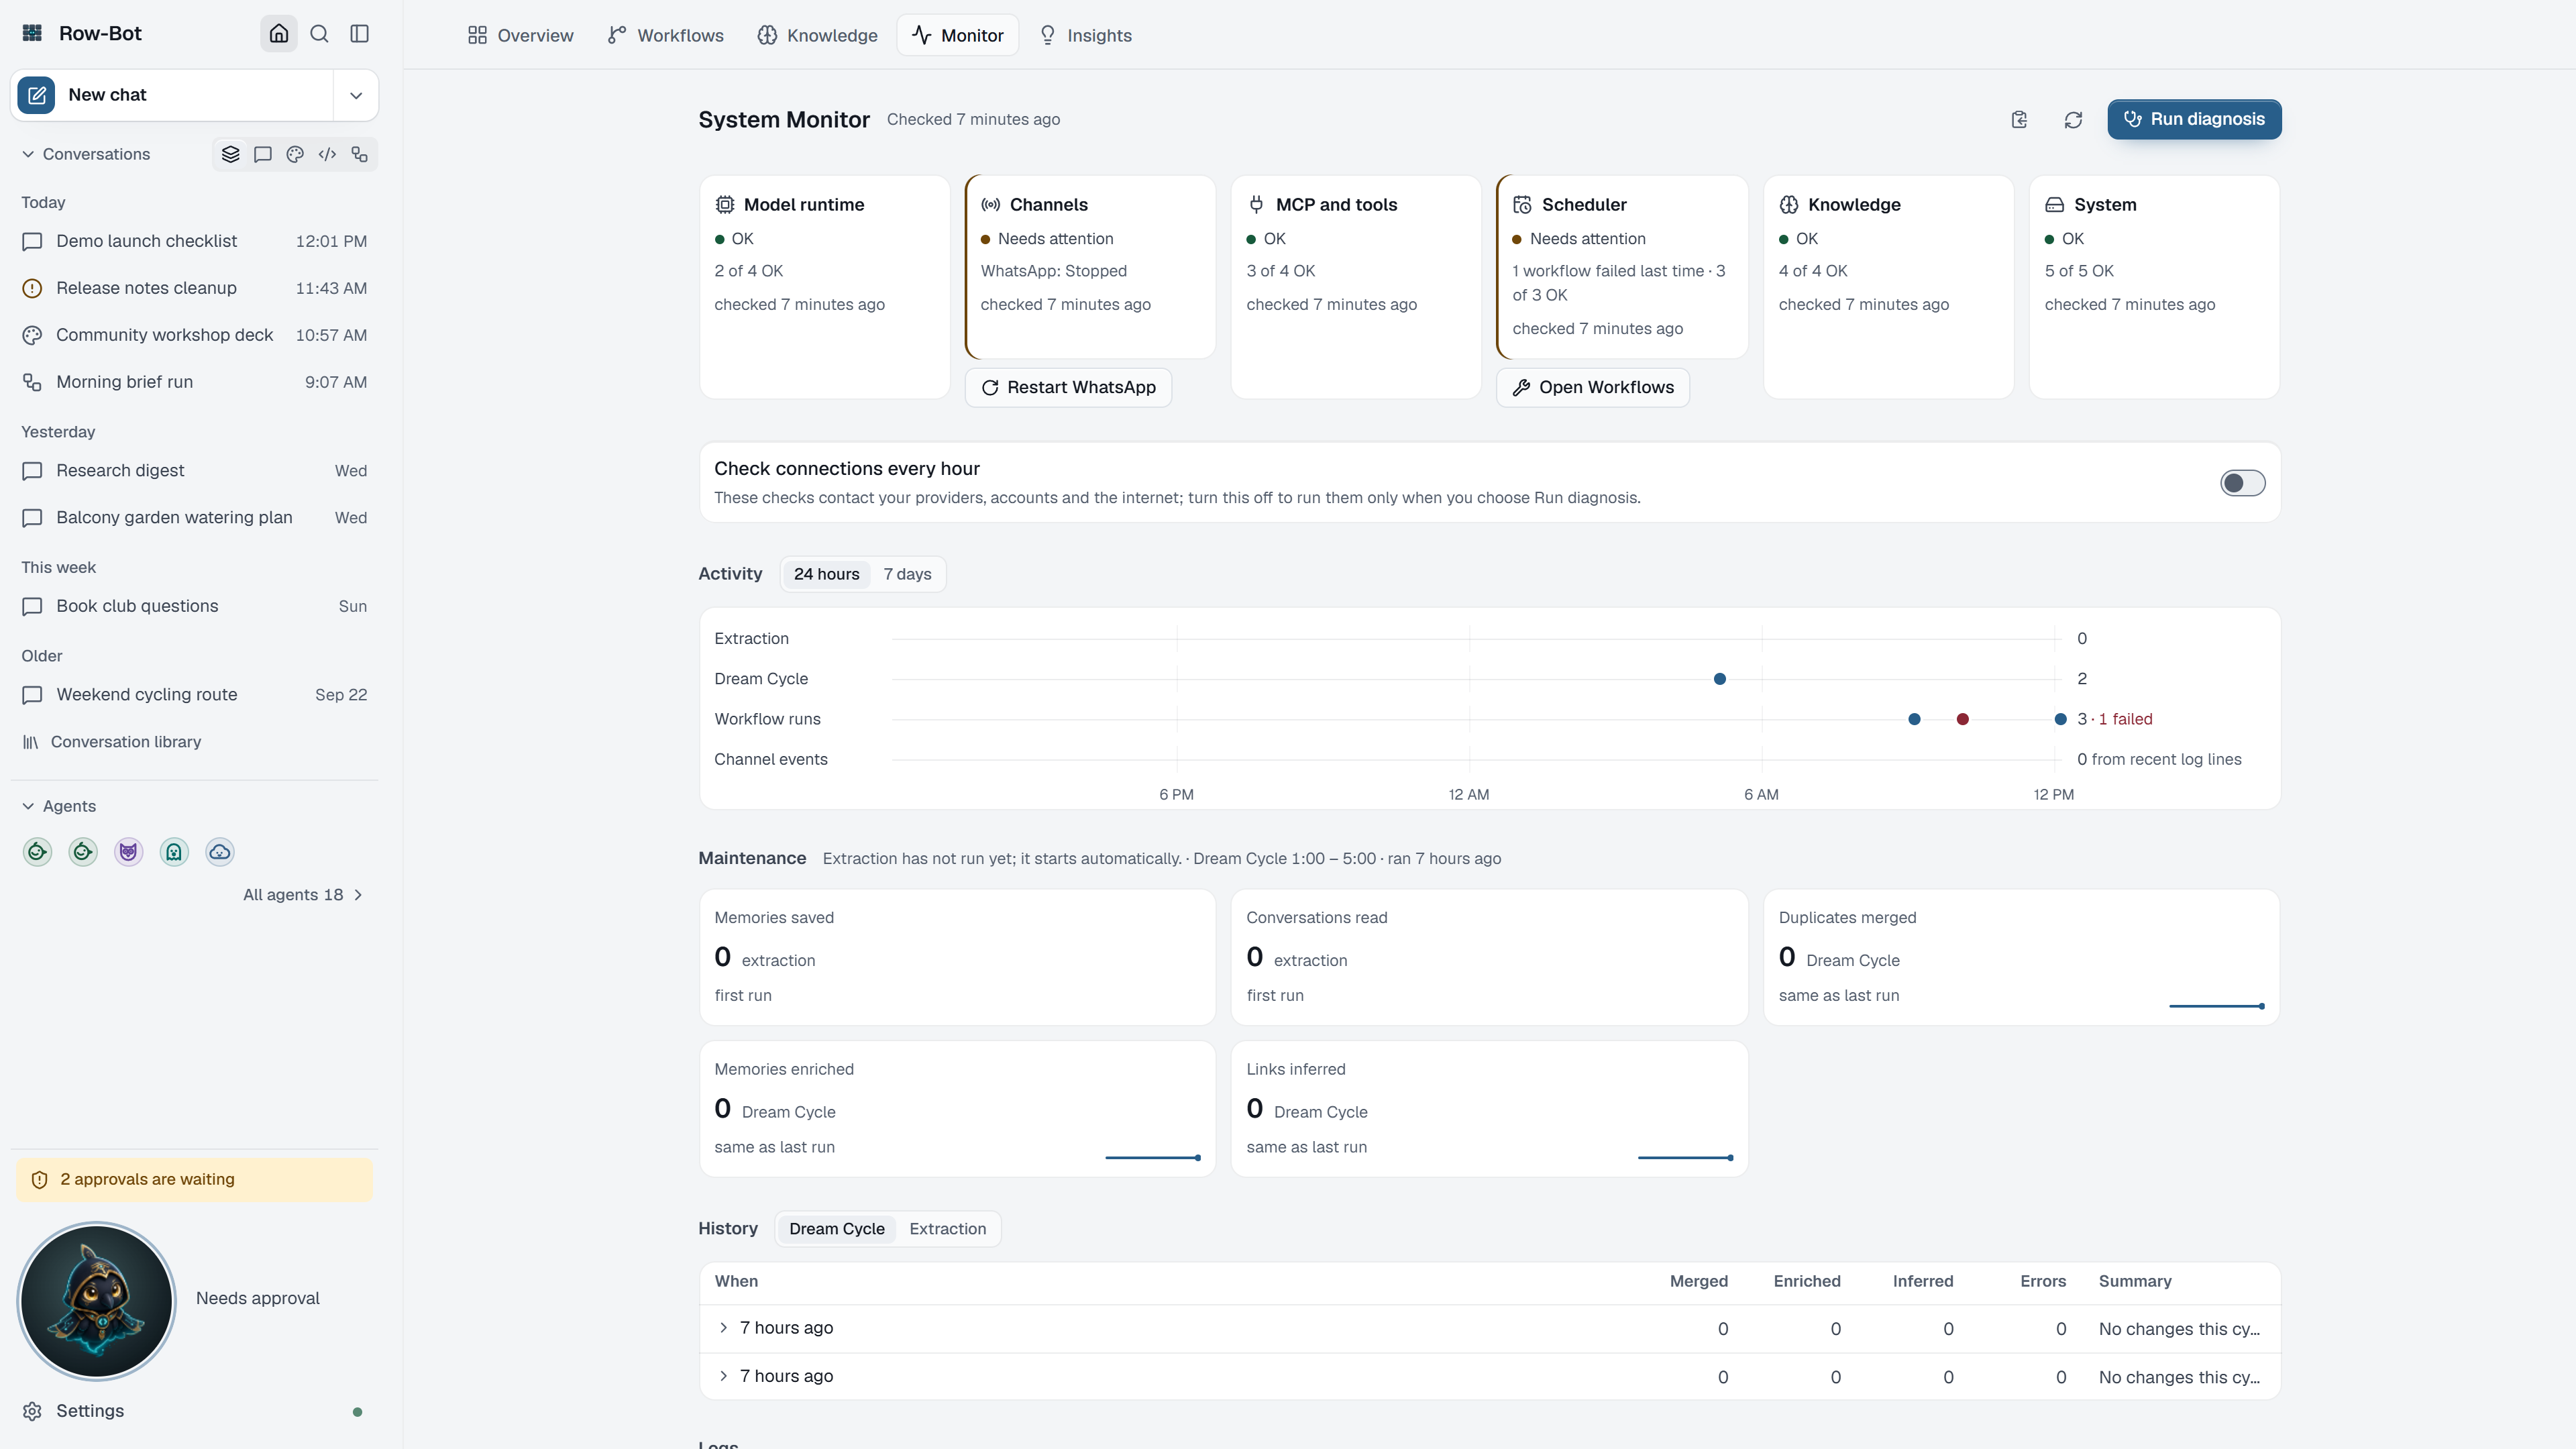The image size is (2576, 1449).
Task: Open the purple cat agent avatar
Action: tap(128, 852)
